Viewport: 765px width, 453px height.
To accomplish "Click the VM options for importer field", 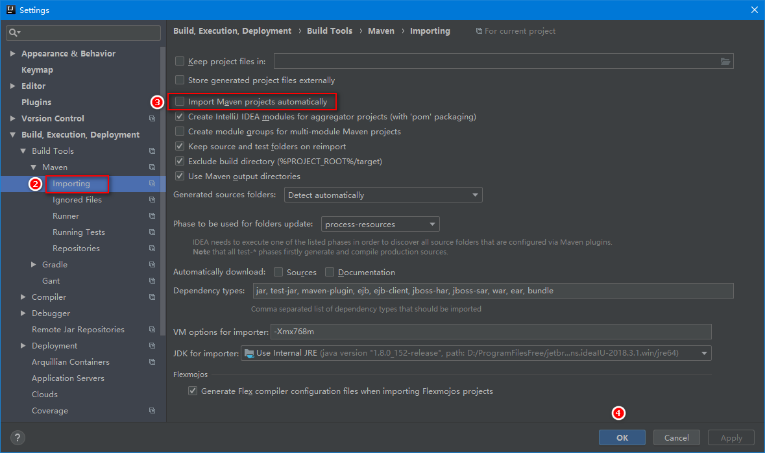I will click(491, 332).
